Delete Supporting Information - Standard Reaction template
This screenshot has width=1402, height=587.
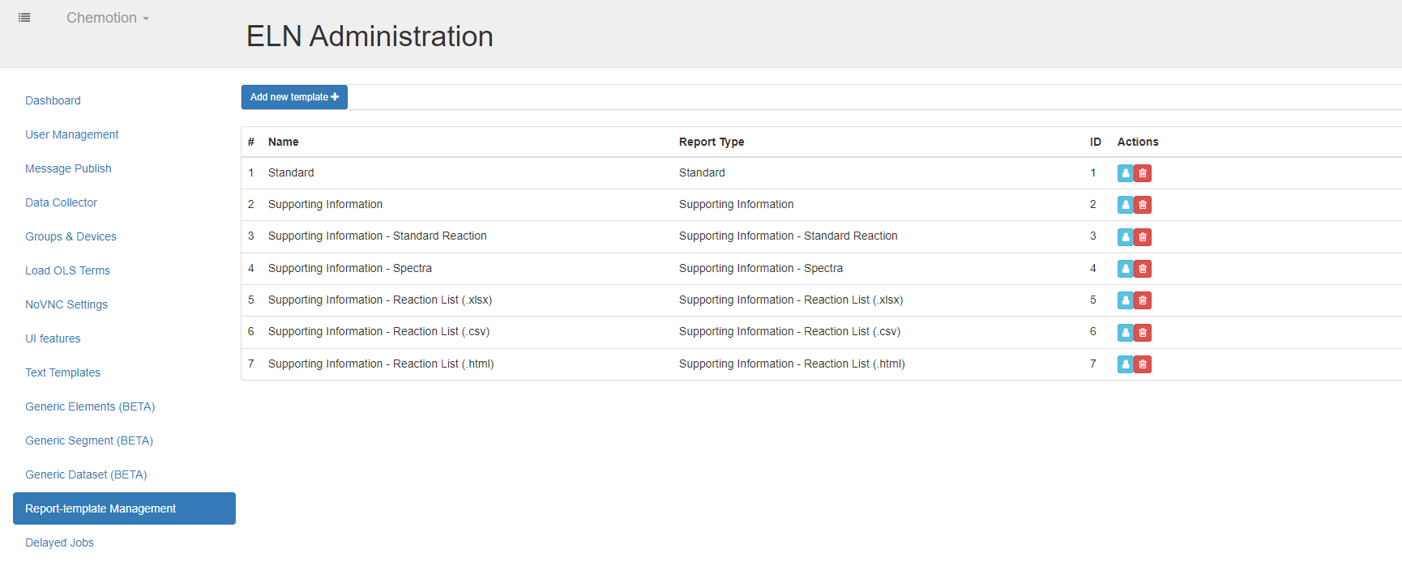tap(1143, 237)
